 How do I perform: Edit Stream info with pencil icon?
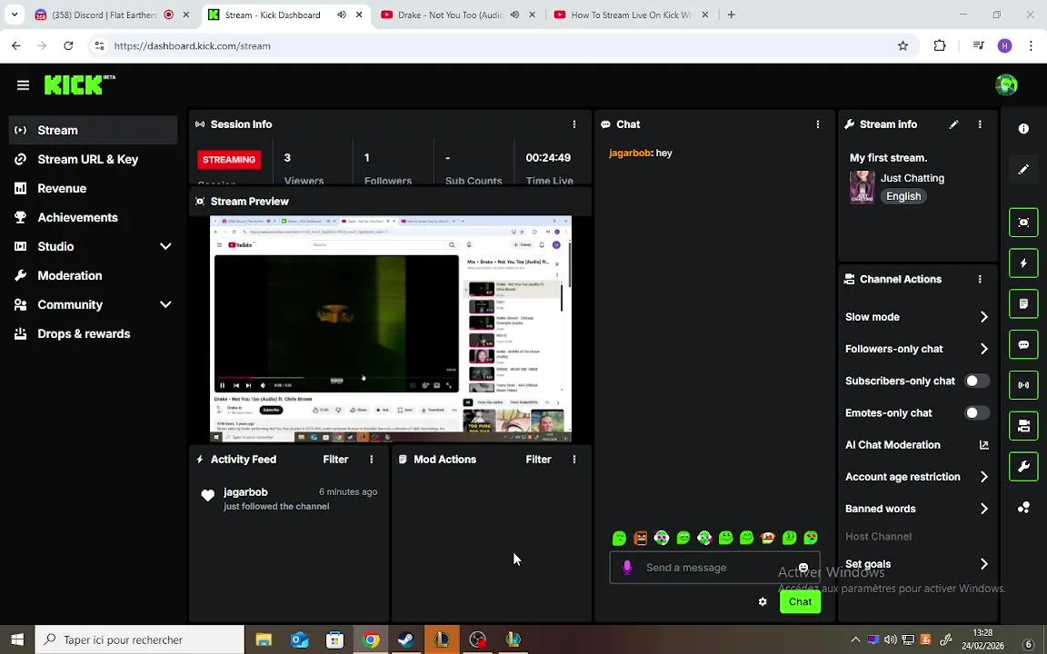click(x=953, y=124)
